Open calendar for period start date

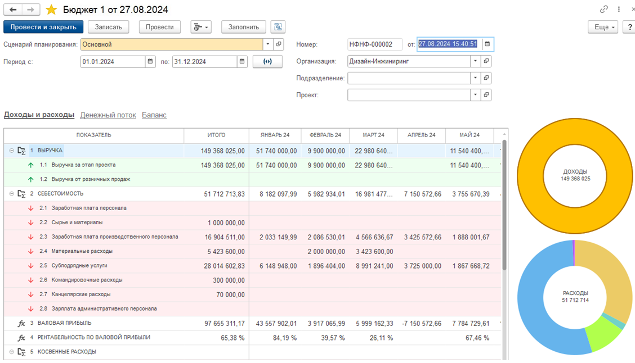pos(150,62)
